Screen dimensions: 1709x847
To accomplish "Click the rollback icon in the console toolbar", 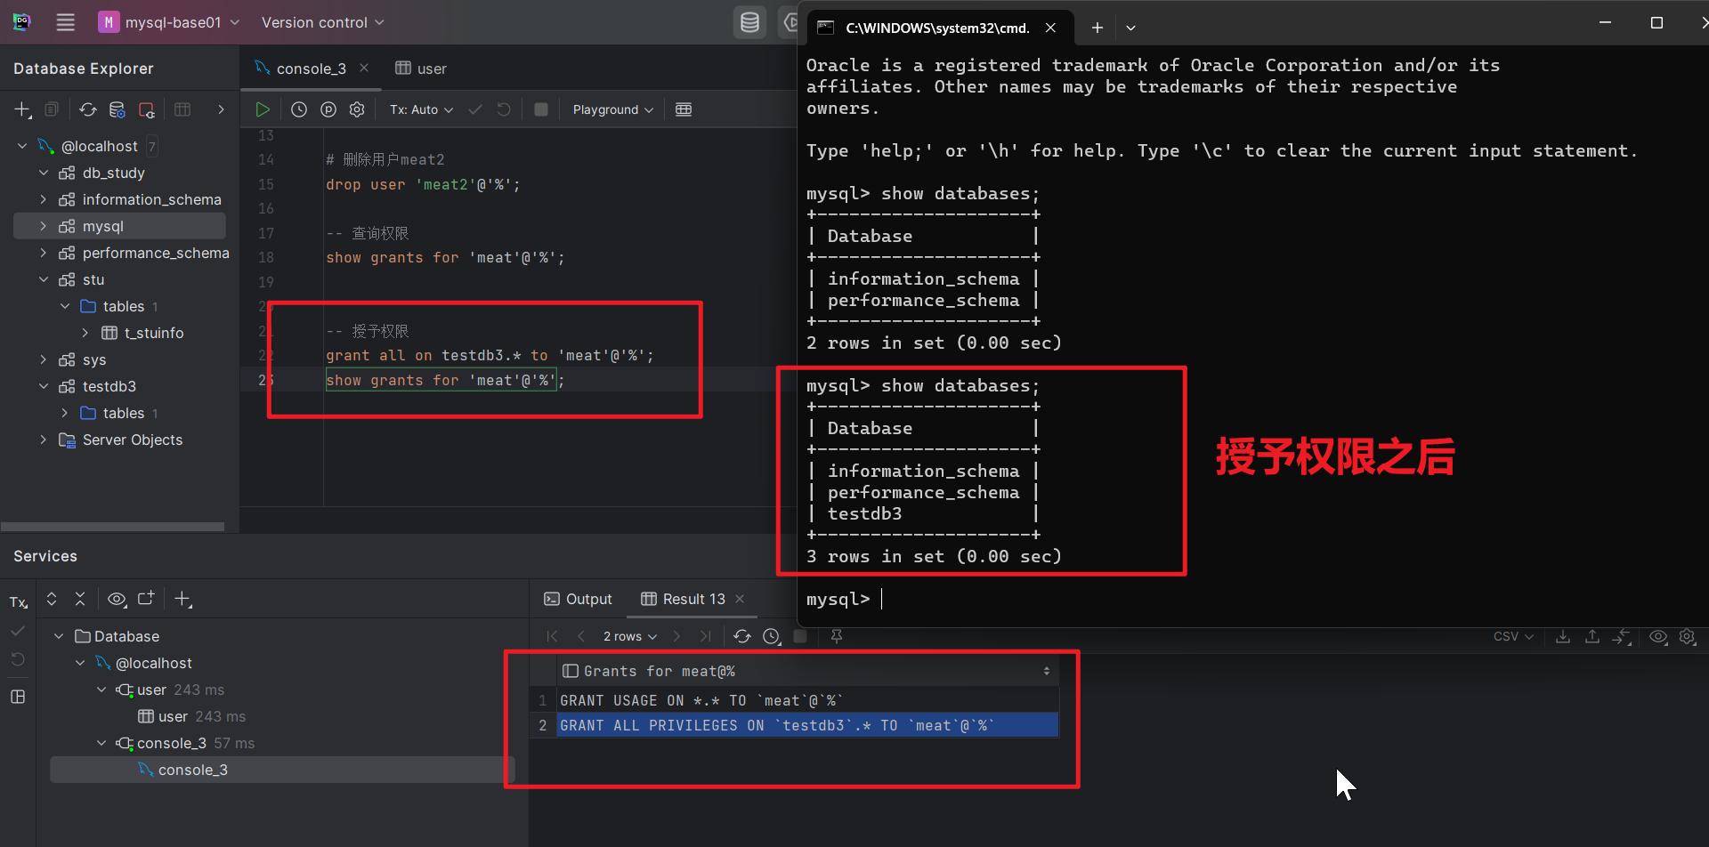I will click(504, 109).
